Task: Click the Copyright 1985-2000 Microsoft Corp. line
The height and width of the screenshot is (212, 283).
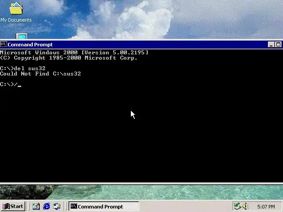Action: (69, 58)
